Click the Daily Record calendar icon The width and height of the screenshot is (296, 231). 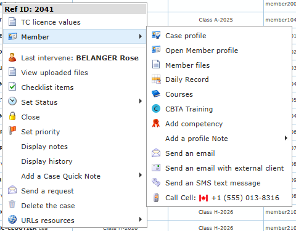(156, 79)
